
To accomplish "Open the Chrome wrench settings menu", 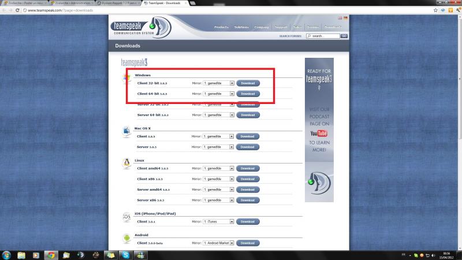I will pos(458,10).
